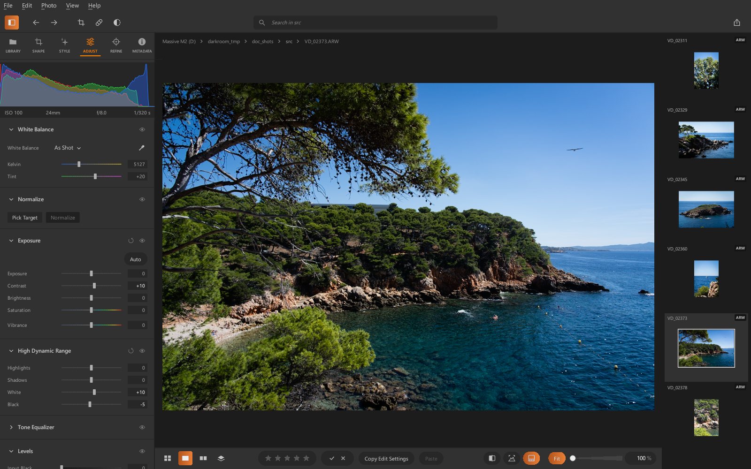Select thumbnail VD_02311
The height and width of the screenshot is (469, 751).
click(706, 70)
